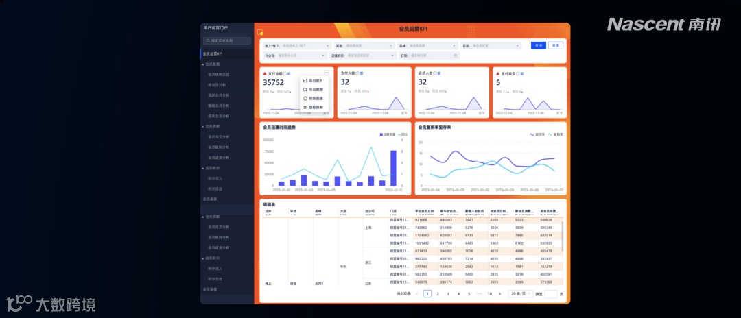Click the calendar icon in the 日期 field

click(456, 56)
